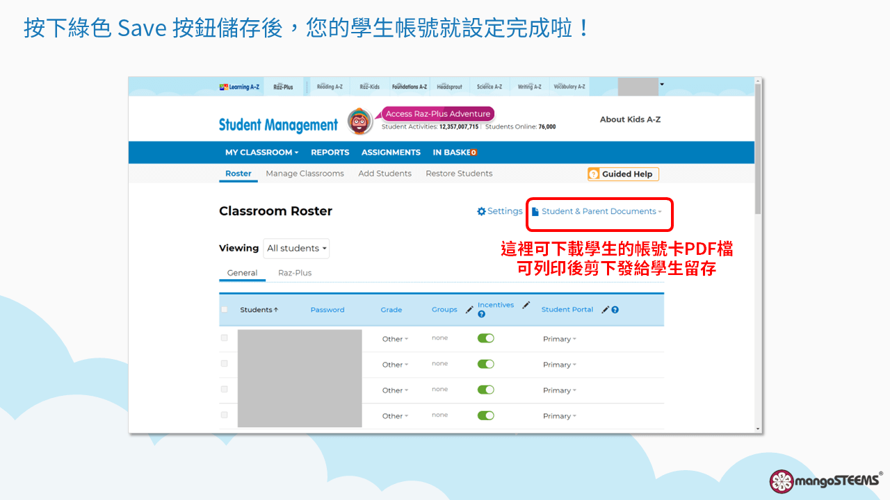Toggle fourth row's Incentives switch
Viewport: 890px width, 500px height.
[x=486, y=415]
